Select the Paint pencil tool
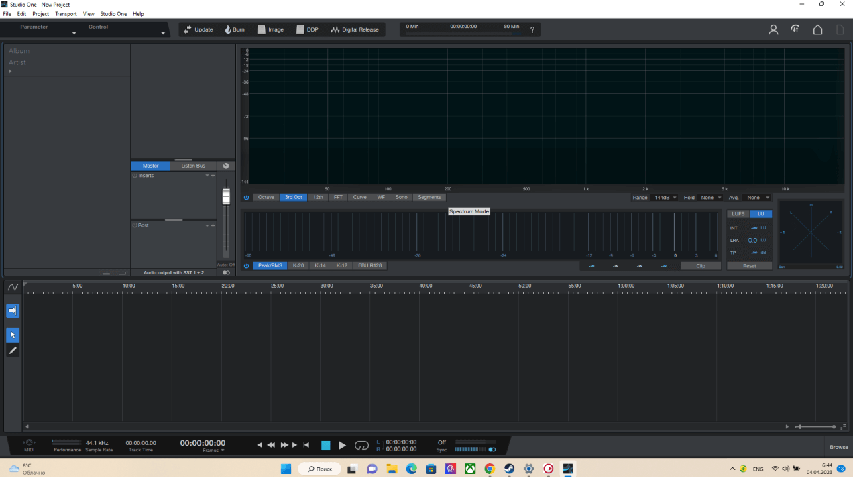 click(x=13, y=351)
